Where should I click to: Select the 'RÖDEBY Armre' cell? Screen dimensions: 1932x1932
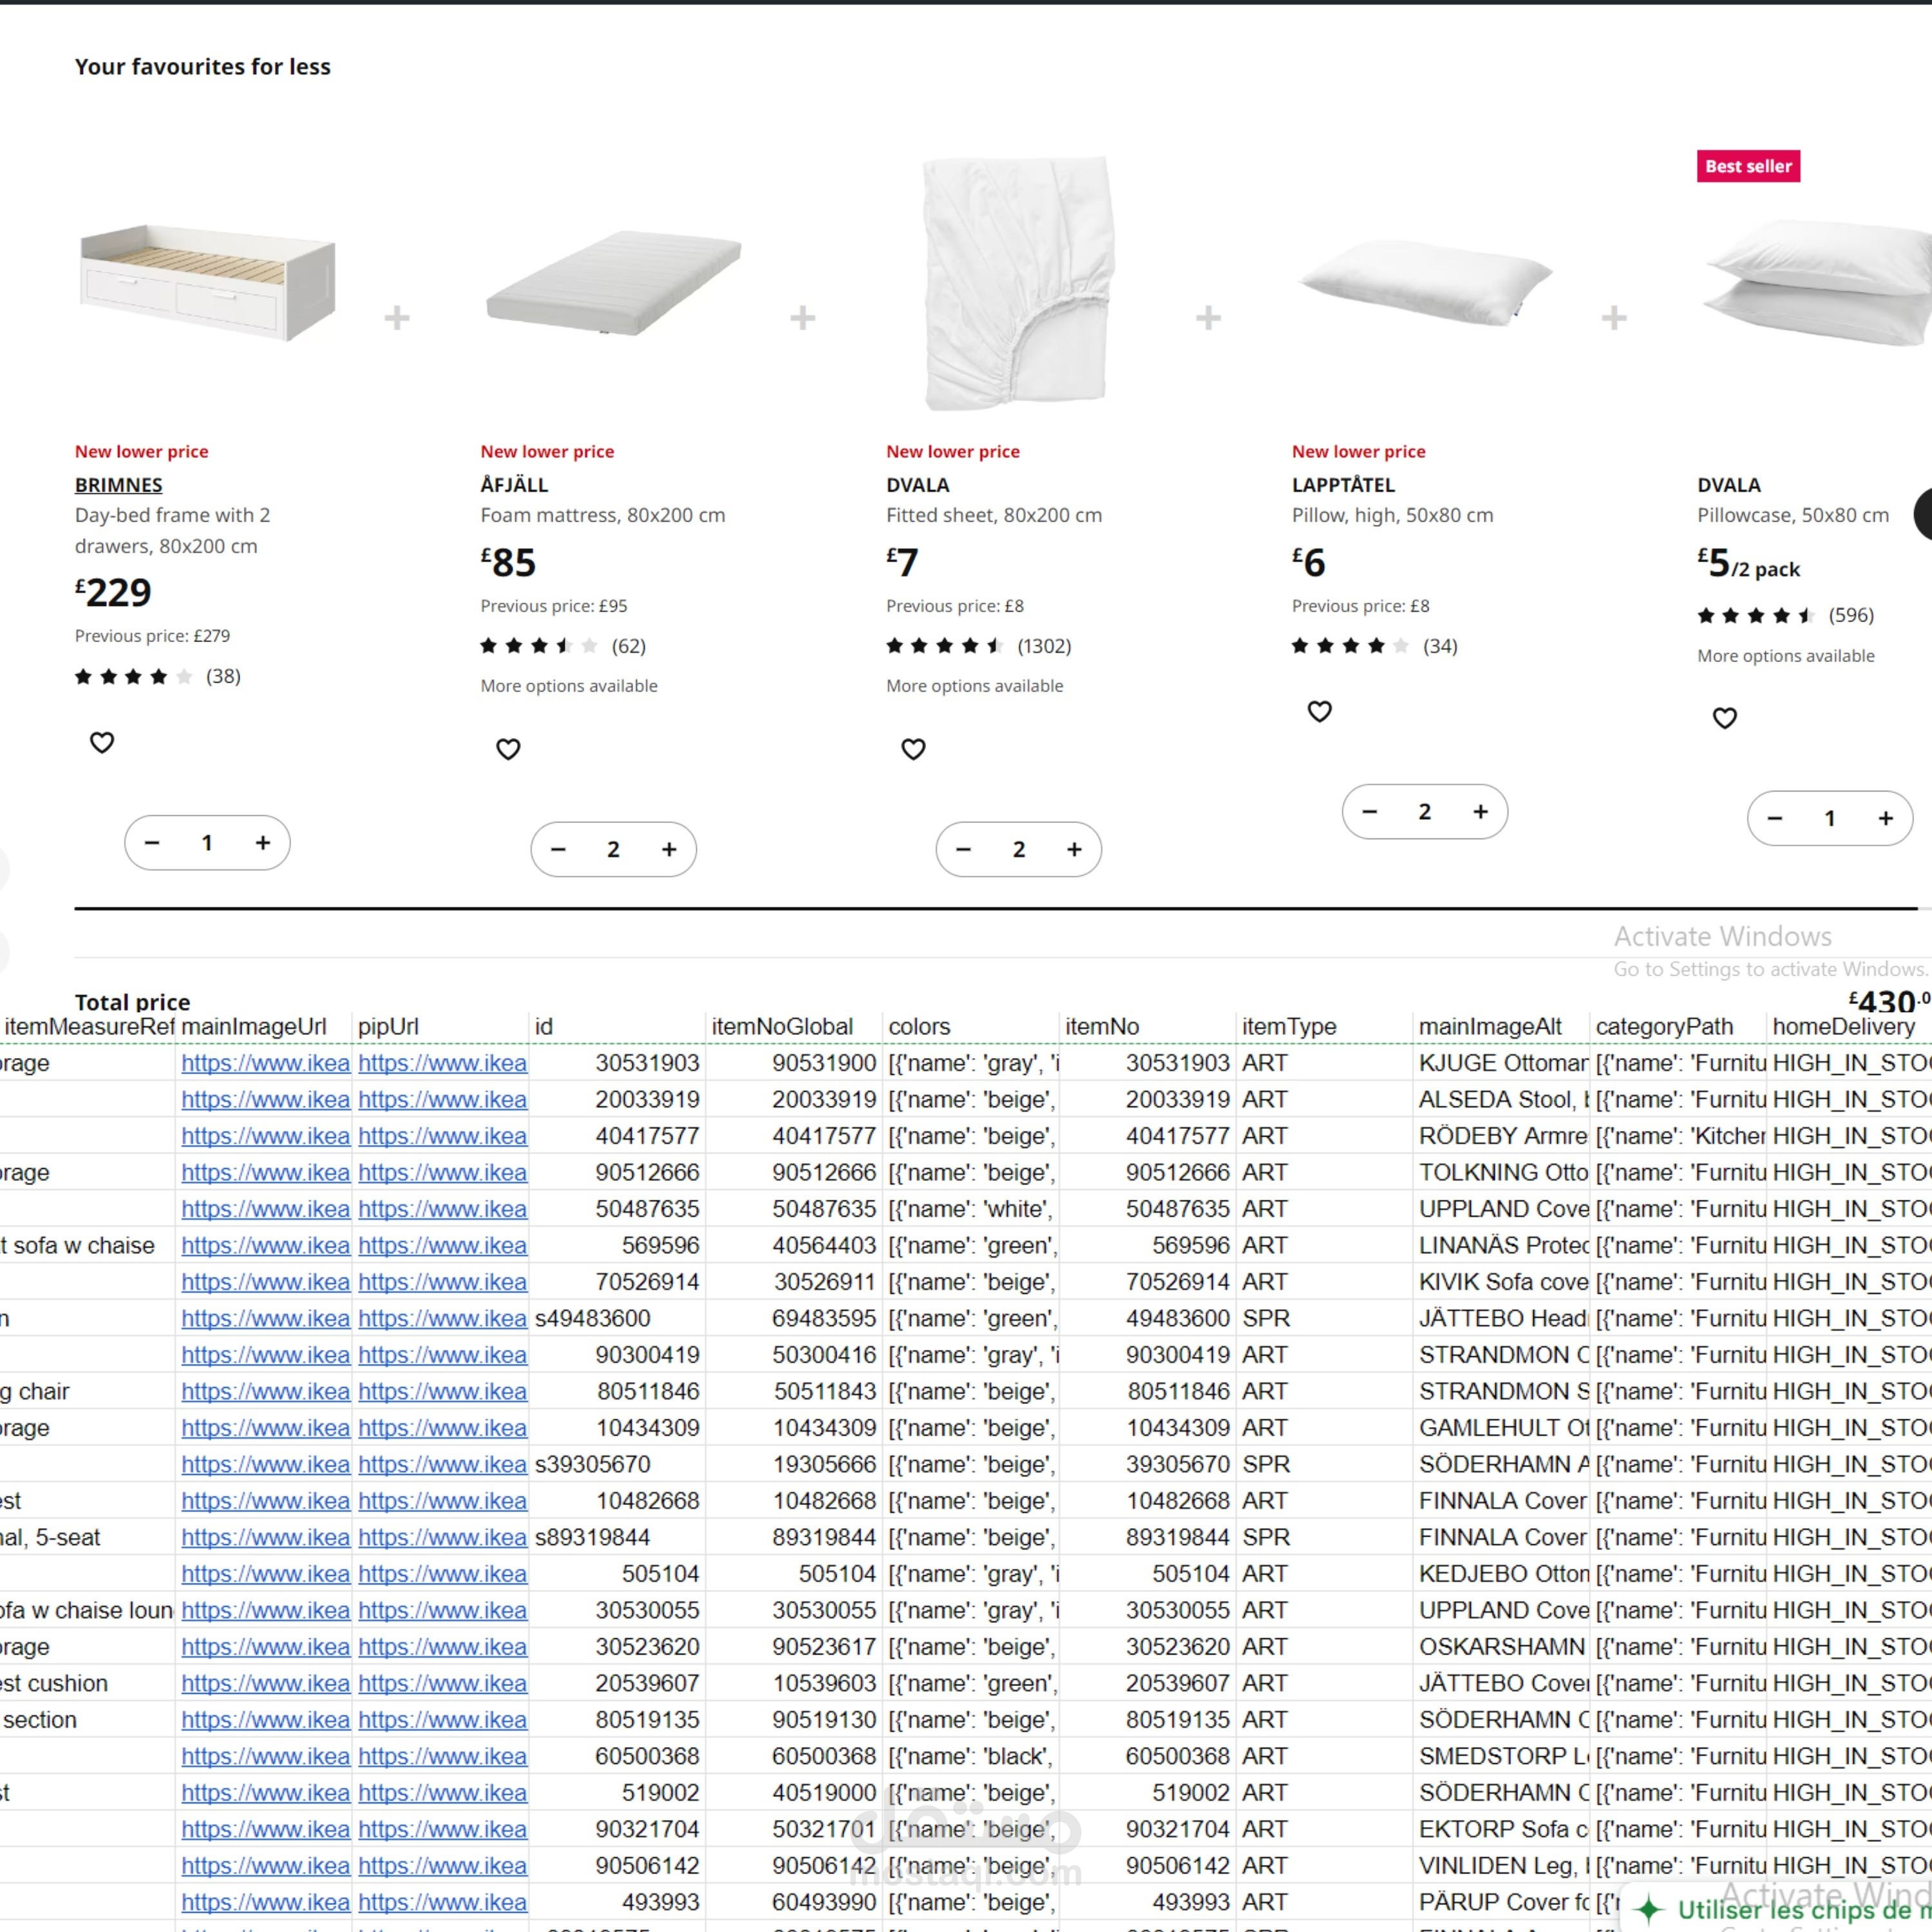pos(1503,1136)
